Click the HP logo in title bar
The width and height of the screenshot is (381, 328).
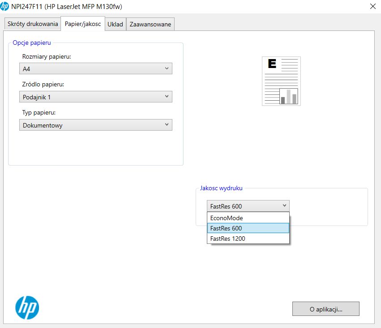[4, 6]
